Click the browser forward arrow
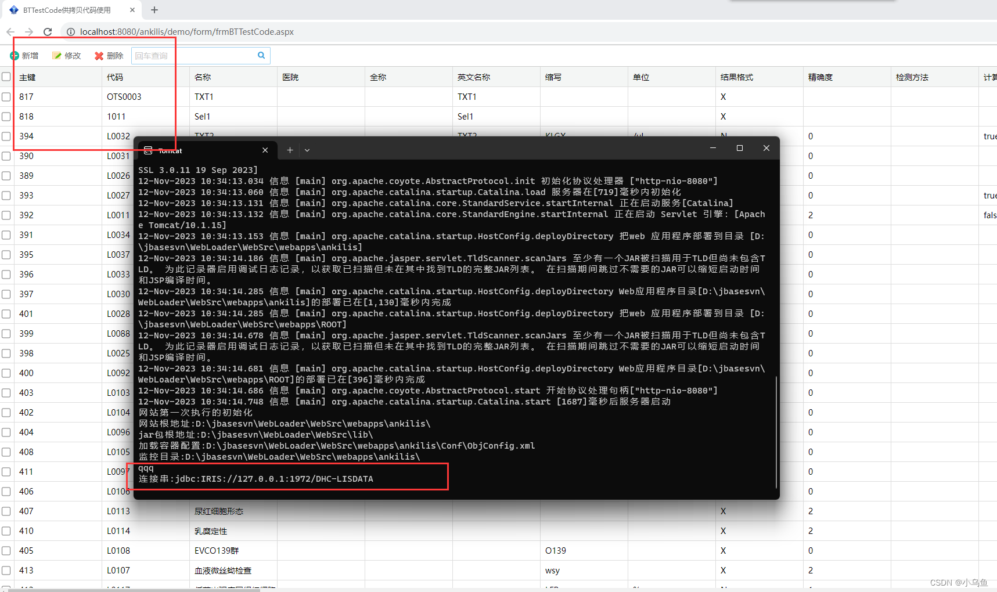The width and height of the screenshot is (997, 592). [29, 32]
